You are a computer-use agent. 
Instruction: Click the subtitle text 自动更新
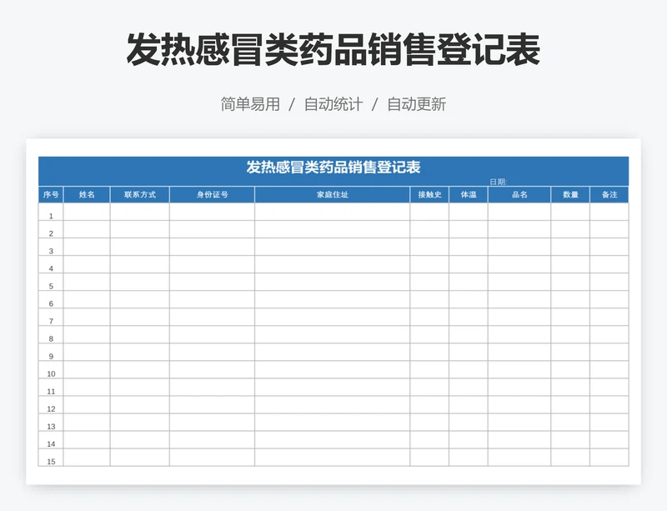point(416,104)
